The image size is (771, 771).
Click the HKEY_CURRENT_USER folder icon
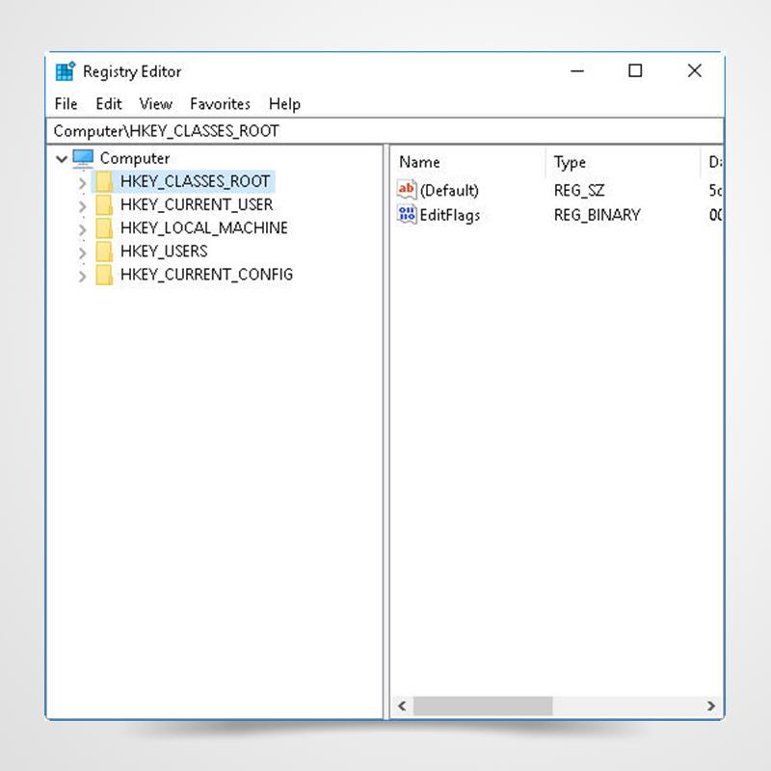pos(104,205)
